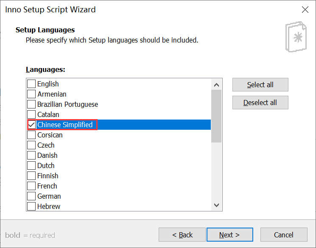316x248 pixels.
Task: Close the Inno Setup Script Wizard dialog
Action: click(x=305, y=9)
